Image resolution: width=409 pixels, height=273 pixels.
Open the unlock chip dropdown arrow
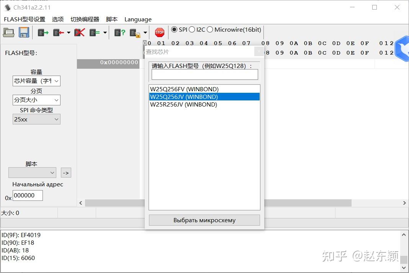pyautogui.click(x=145, y=32)
